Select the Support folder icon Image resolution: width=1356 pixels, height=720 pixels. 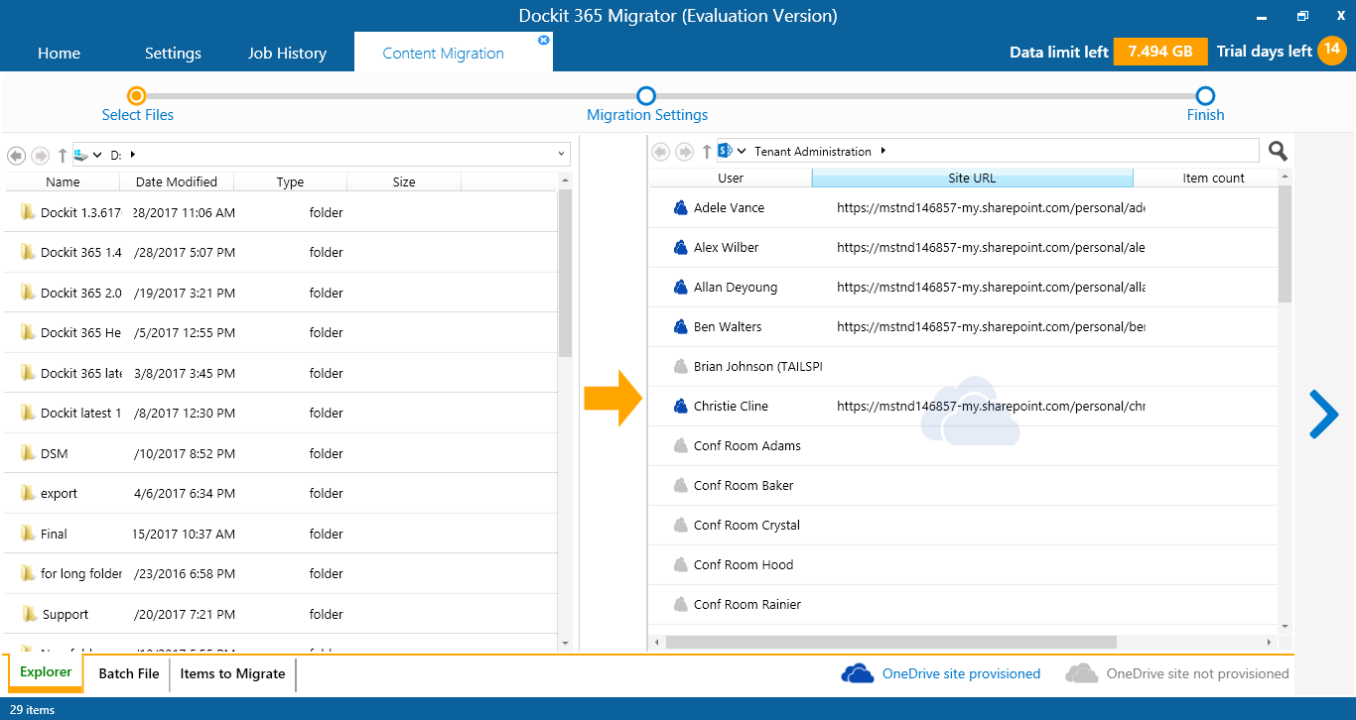pos(30,614)
